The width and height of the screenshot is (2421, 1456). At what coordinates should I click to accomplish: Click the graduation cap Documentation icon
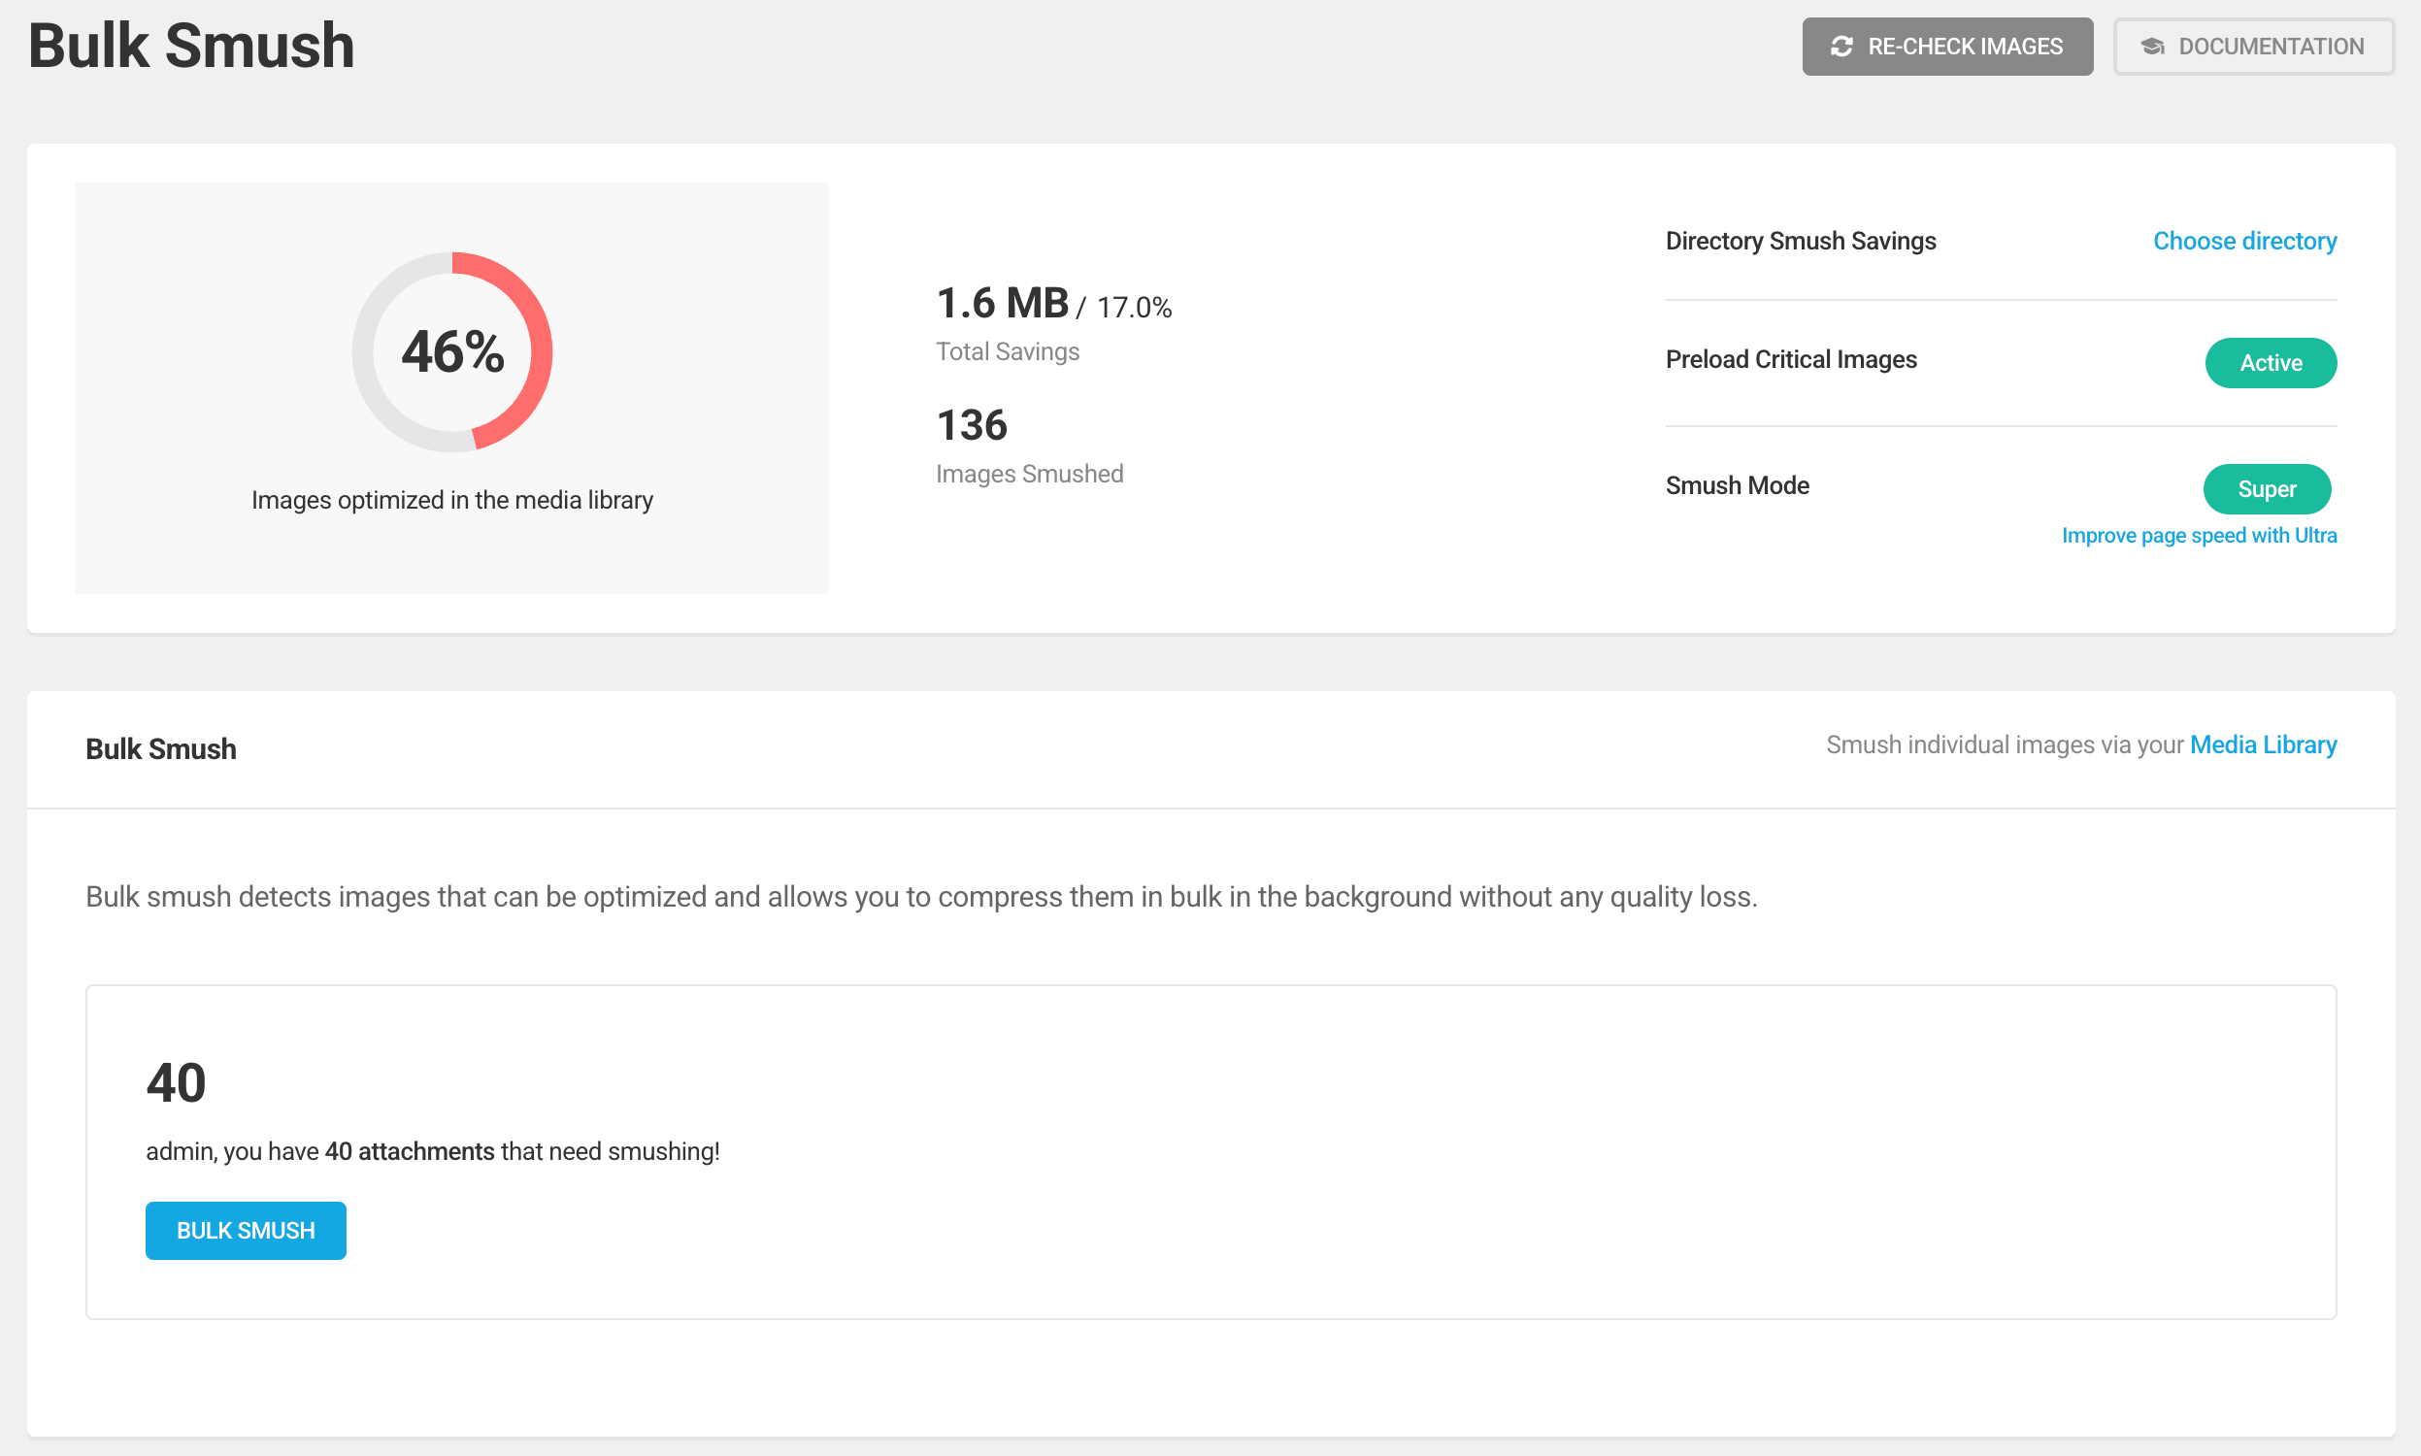click(x=2152, y=47)
